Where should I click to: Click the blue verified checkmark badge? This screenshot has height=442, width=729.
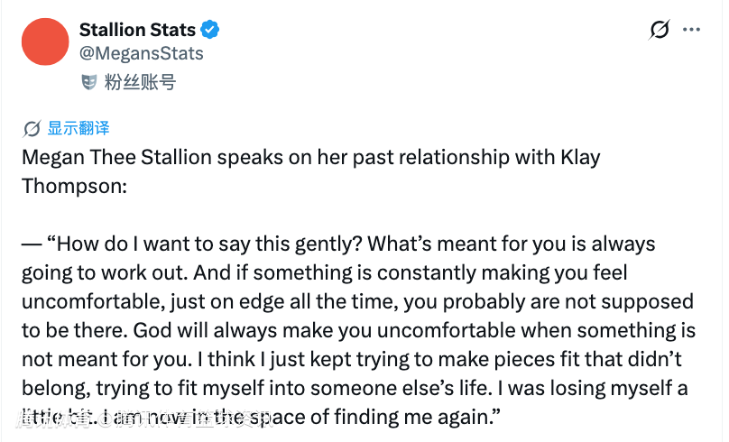pos(209,30)
